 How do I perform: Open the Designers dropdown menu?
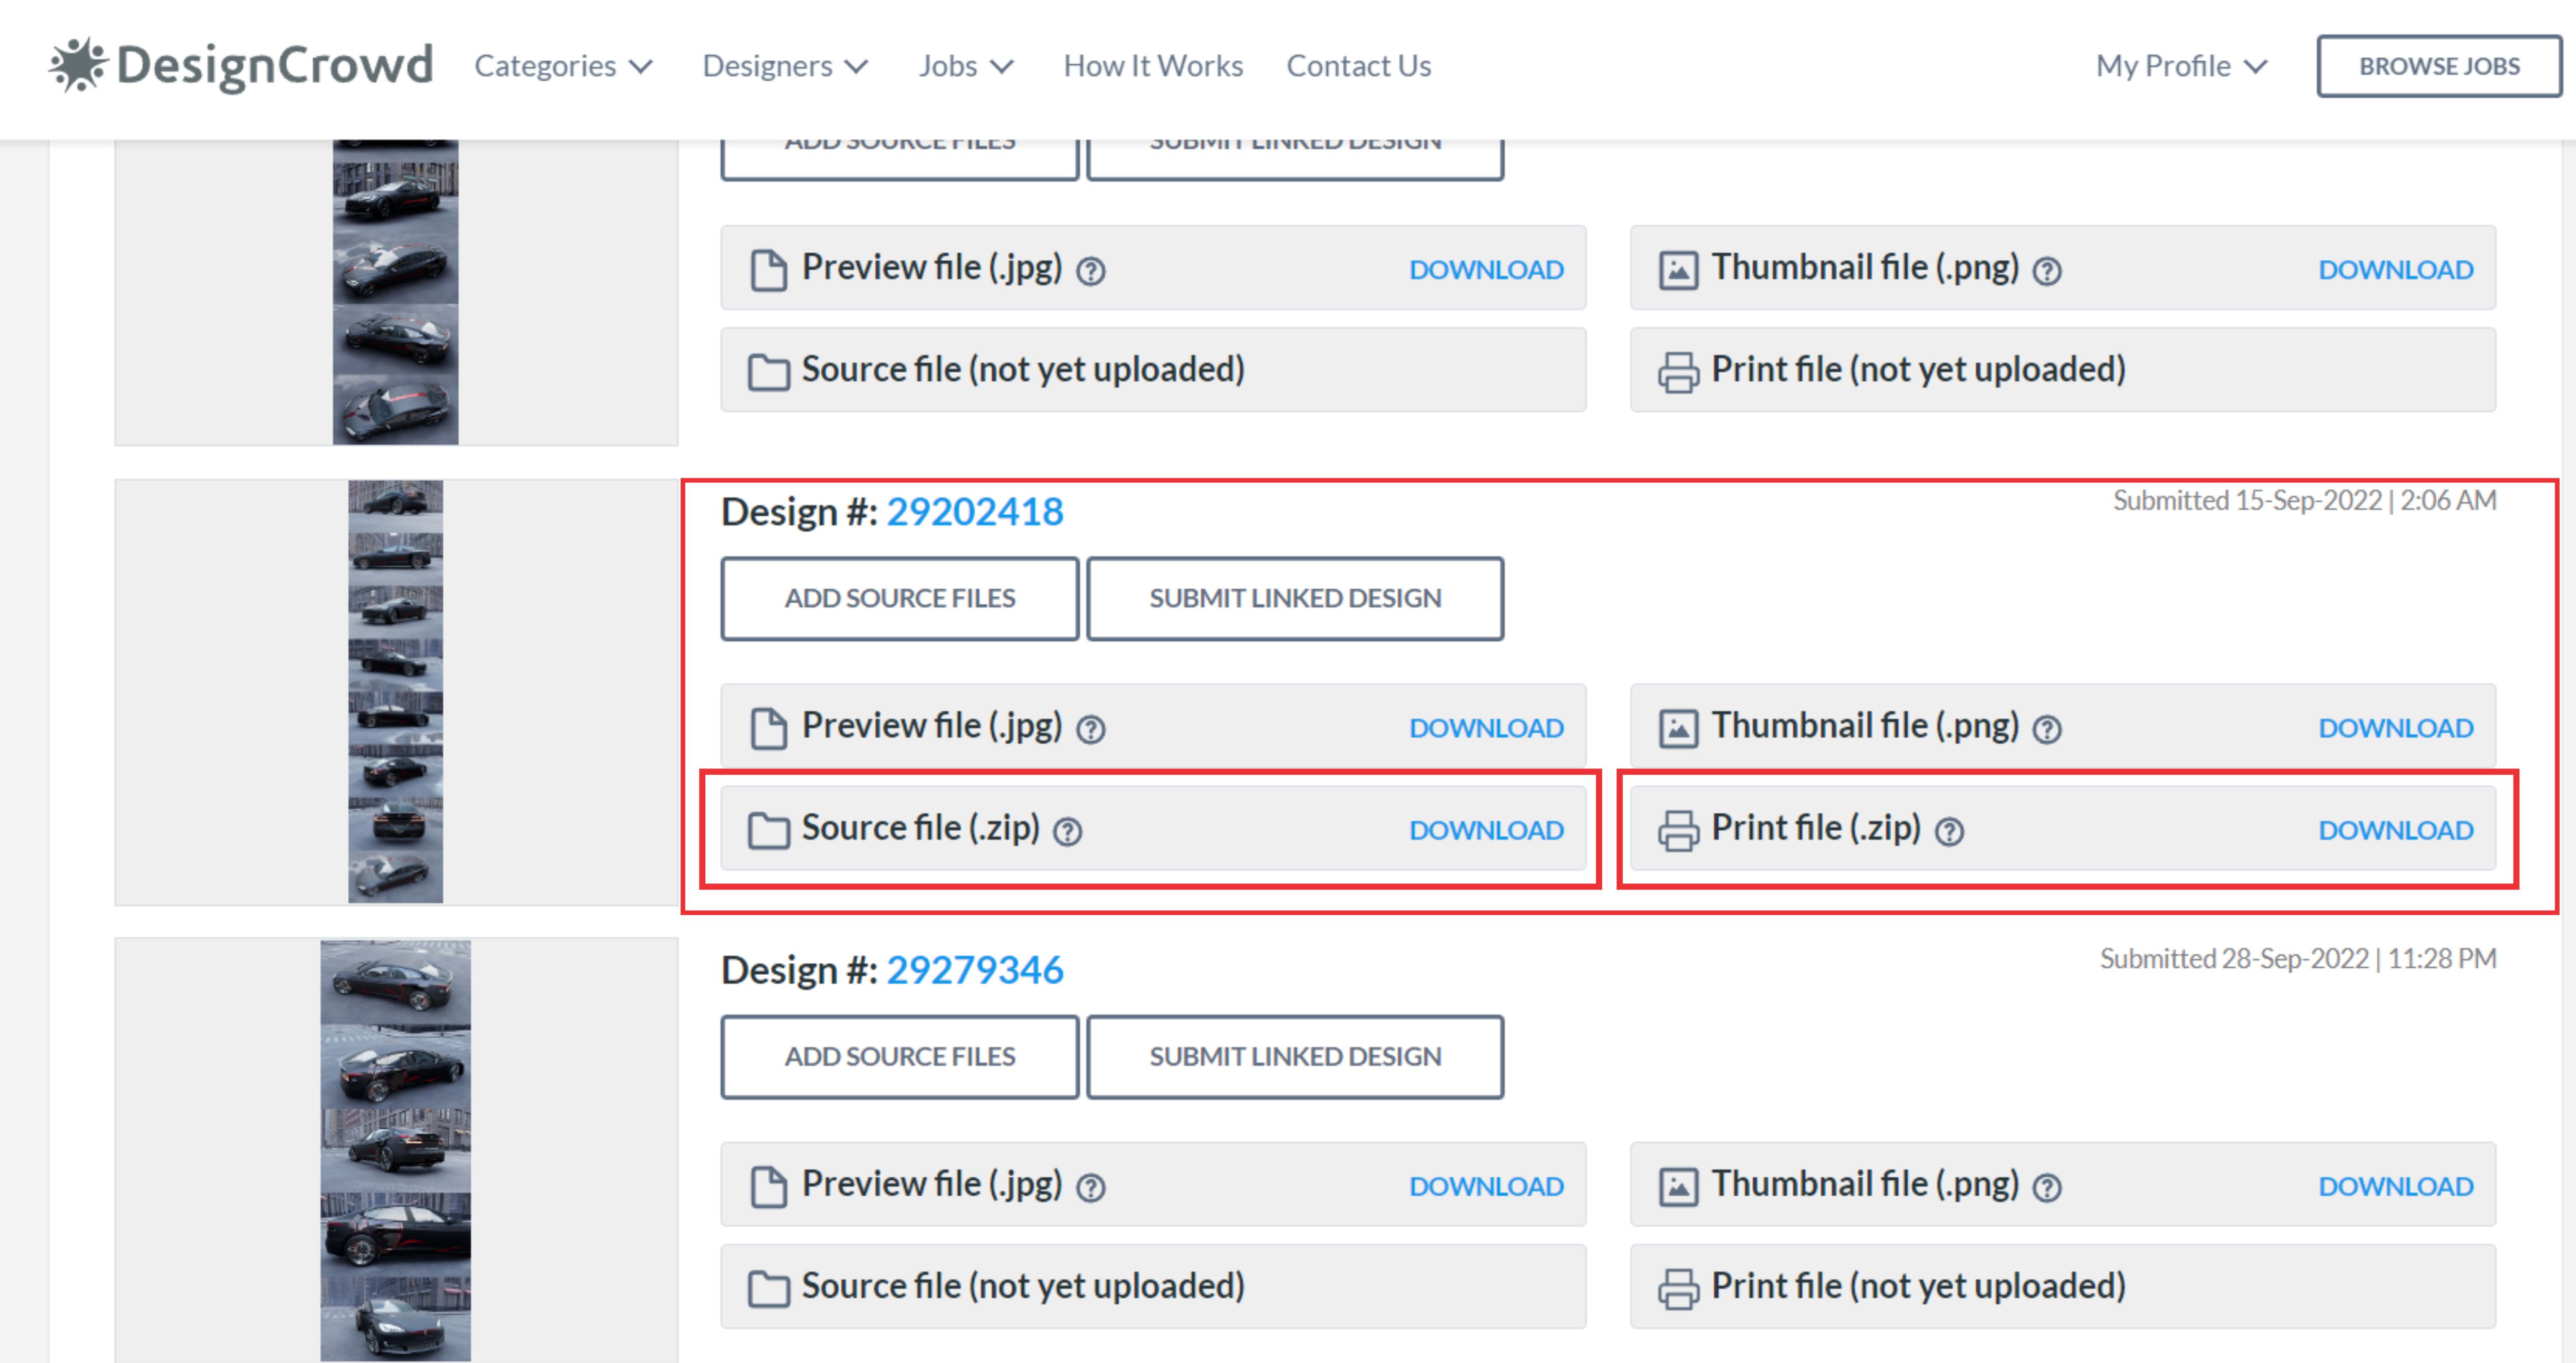[x=785, y=66]
